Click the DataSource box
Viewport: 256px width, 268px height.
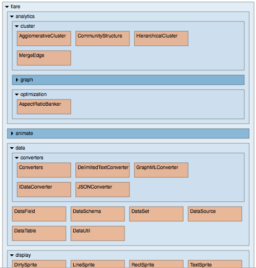click(x=215, y=214)
